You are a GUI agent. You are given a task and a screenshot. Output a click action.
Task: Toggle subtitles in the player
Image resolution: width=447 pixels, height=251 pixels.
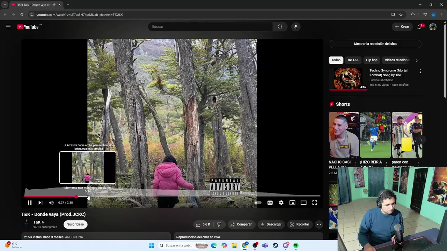[270, 203]
